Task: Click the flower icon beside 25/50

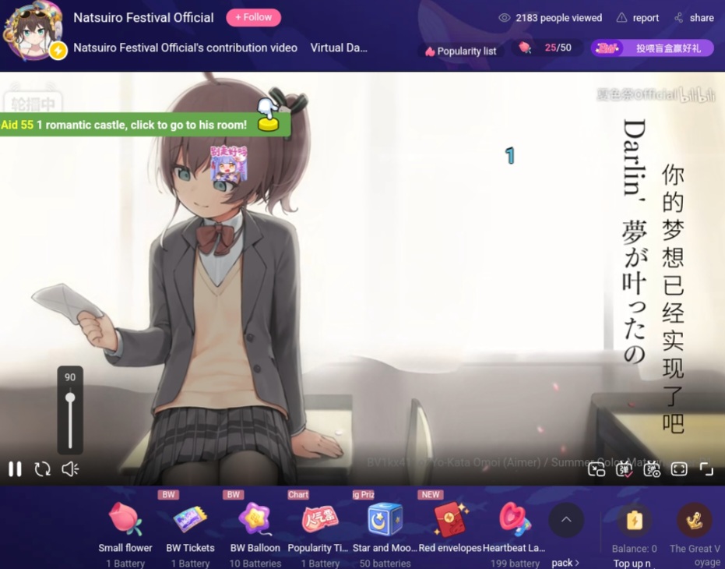Action: click(x=525, y=48)
